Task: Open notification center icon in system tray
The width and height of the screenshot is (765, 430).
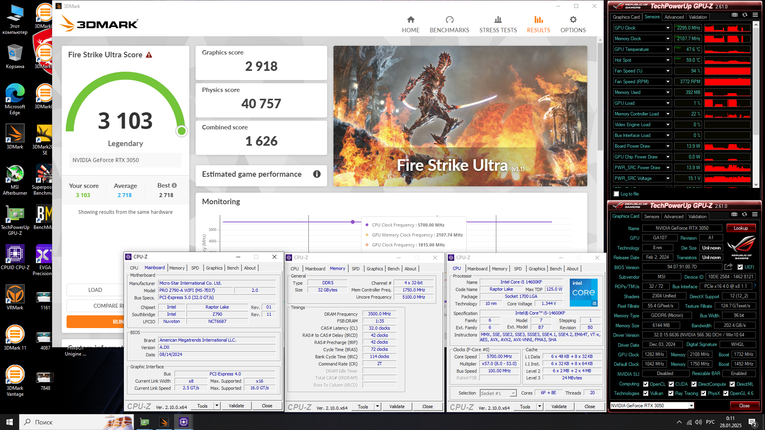Action: pos(753,422)
